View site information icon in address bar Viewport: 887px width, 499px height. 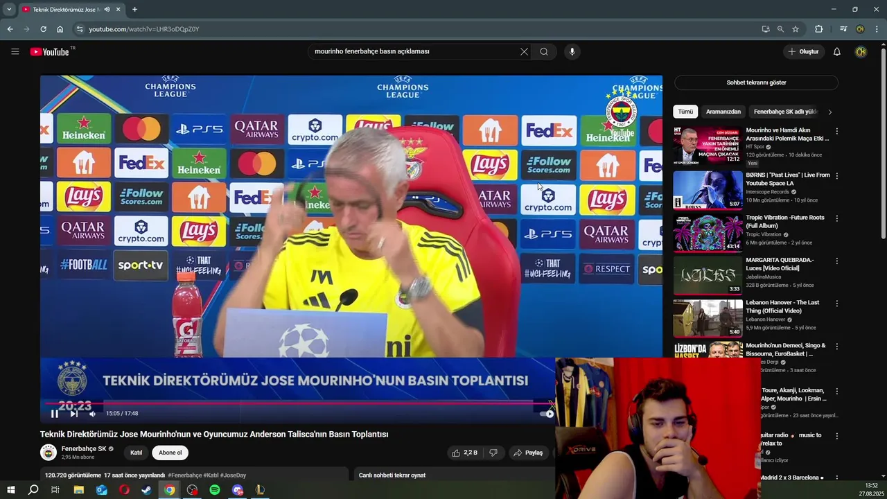pos(80,29)
